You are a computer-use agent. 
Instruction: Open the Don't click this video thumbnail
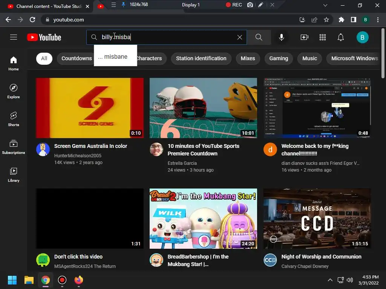[90, 219]
